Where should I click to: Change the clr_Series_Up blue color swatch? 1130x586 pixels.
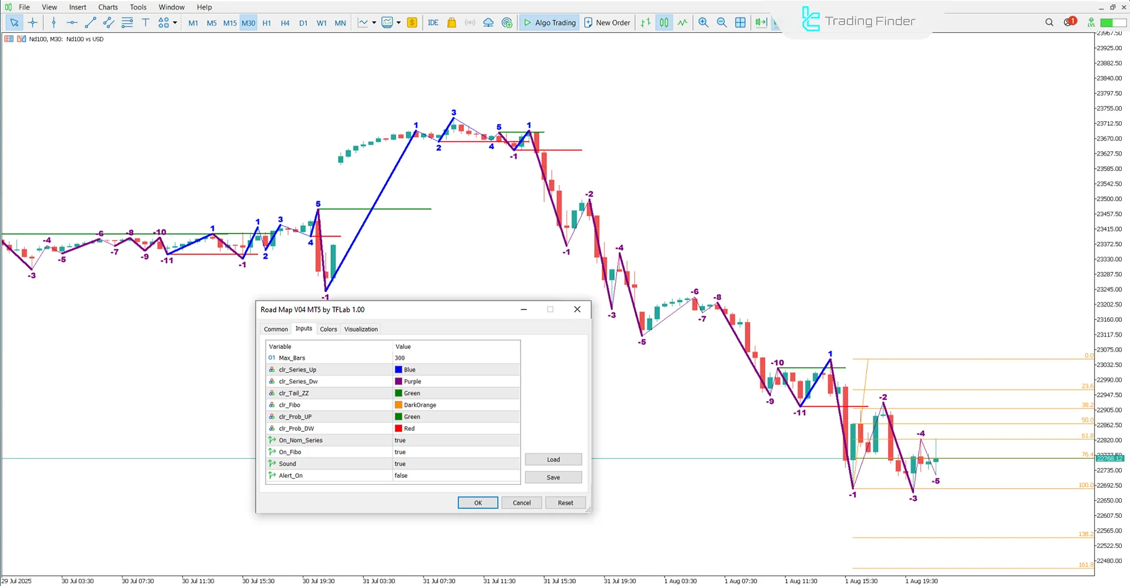pyautogui.click(x=399, y=369)
